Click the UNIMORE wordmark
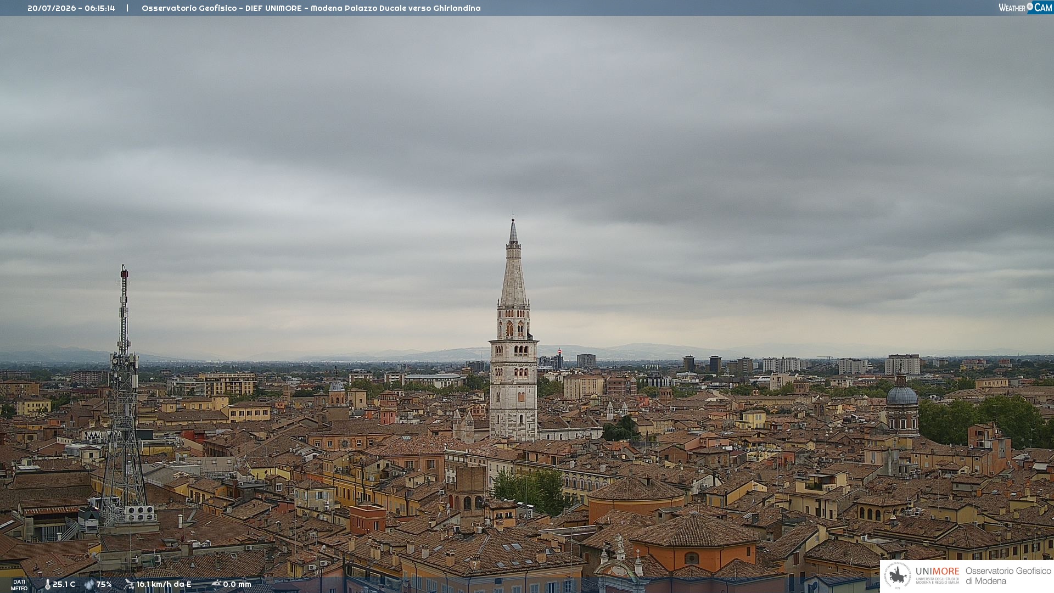 938,572
